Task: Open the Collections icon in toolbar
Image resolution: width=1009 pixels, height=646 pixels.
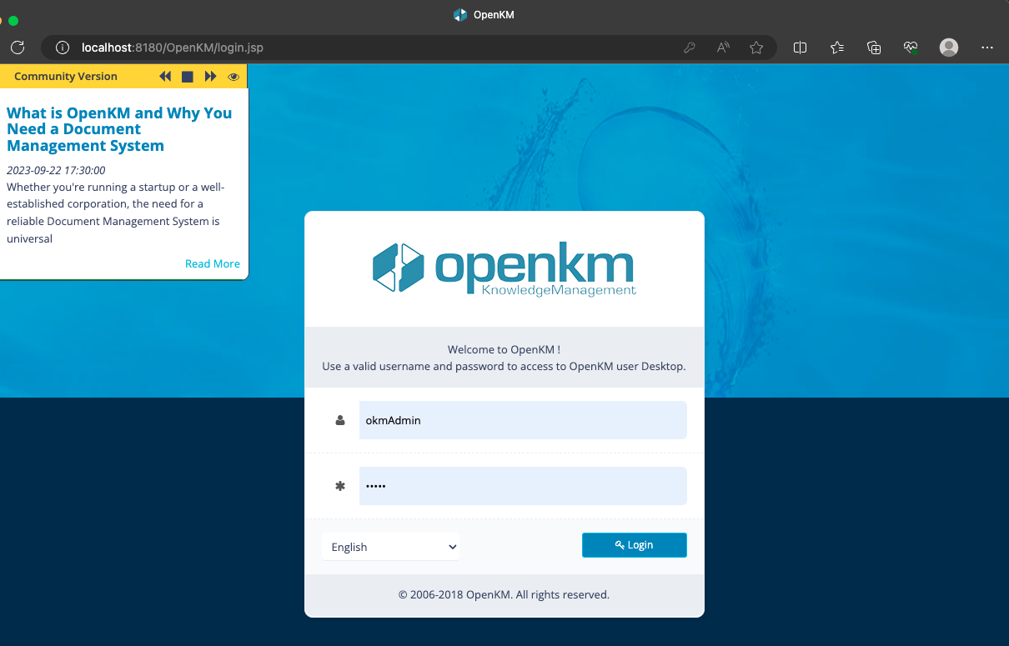Action: coord(874,48)
